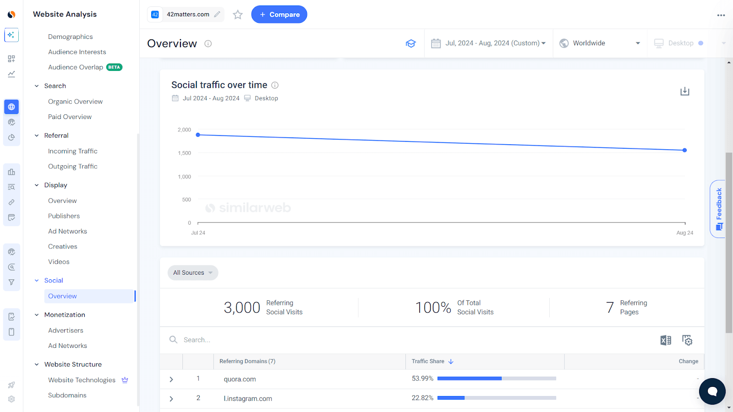Open the three-dot options menu top right

[x=721, y=15]
